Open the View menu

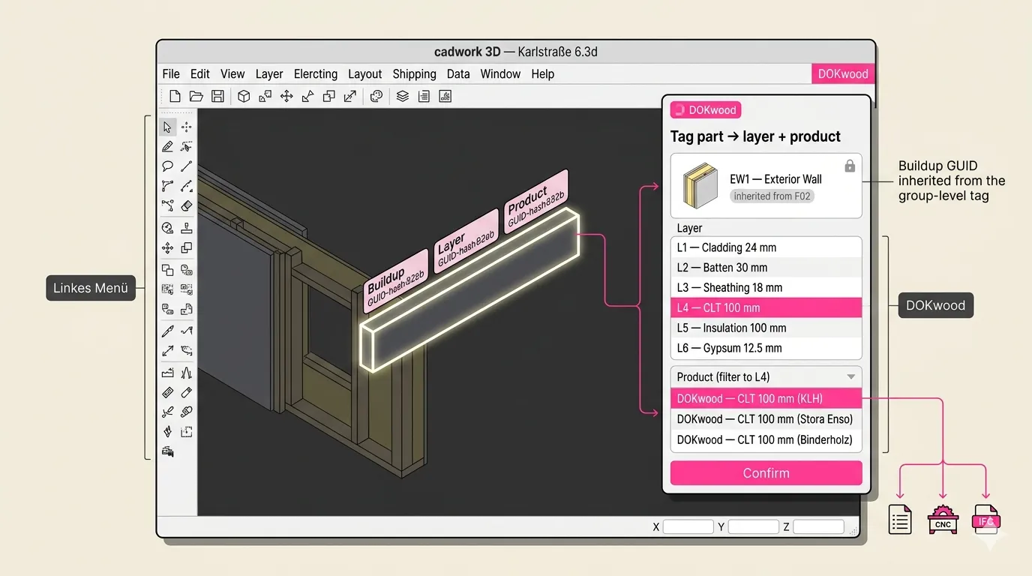(232, 73)
